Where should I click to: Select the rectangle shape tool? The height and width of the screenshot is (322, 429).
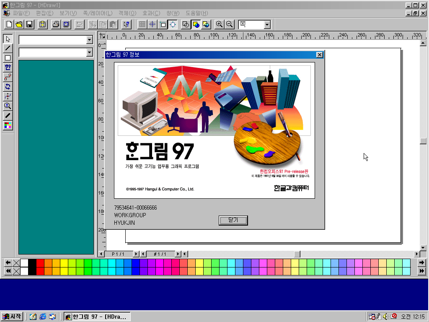8,58
